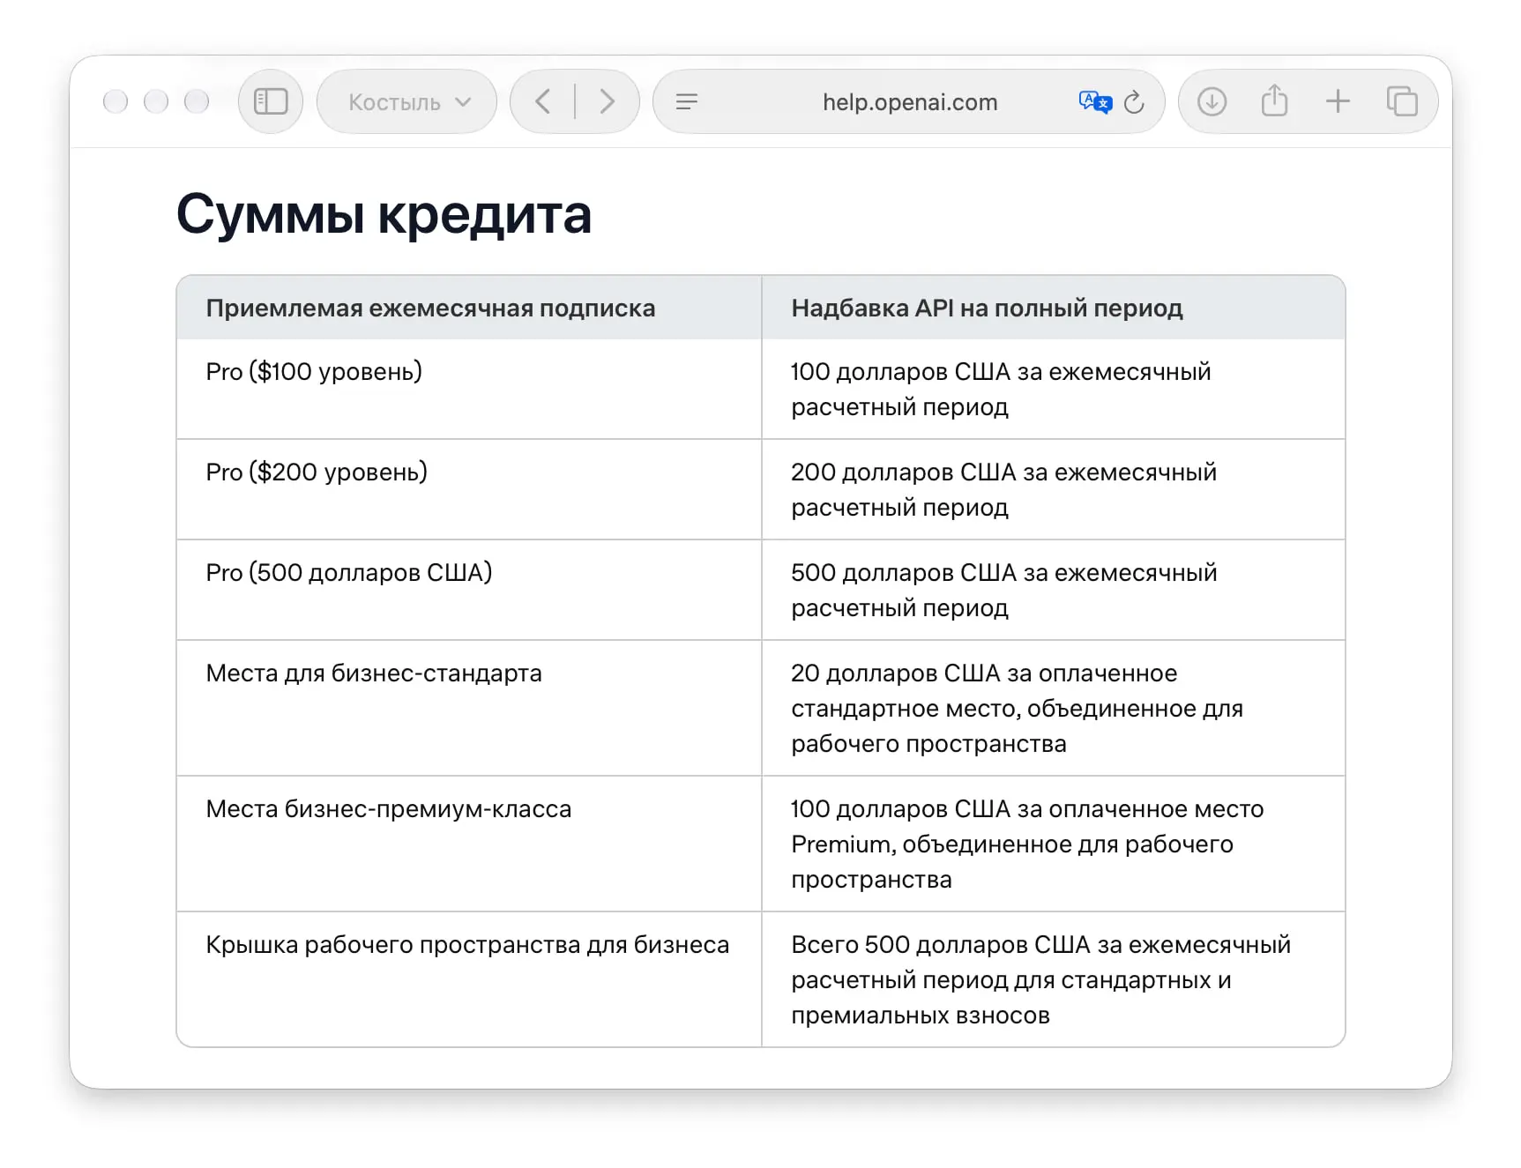Click the Всего 500 долларов США cell
Viewport: 1521px width, 1168px height.
[x=1054, y=979]
